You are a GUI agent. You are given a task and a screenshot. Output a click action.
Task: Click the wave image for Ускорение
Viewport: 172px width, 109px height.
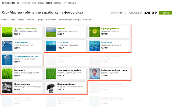(51, 46)
